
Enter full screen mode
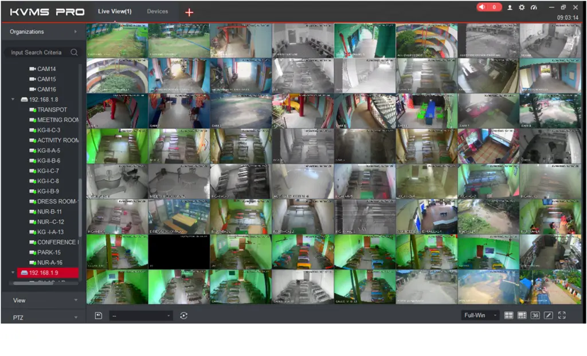pos(562,315)
